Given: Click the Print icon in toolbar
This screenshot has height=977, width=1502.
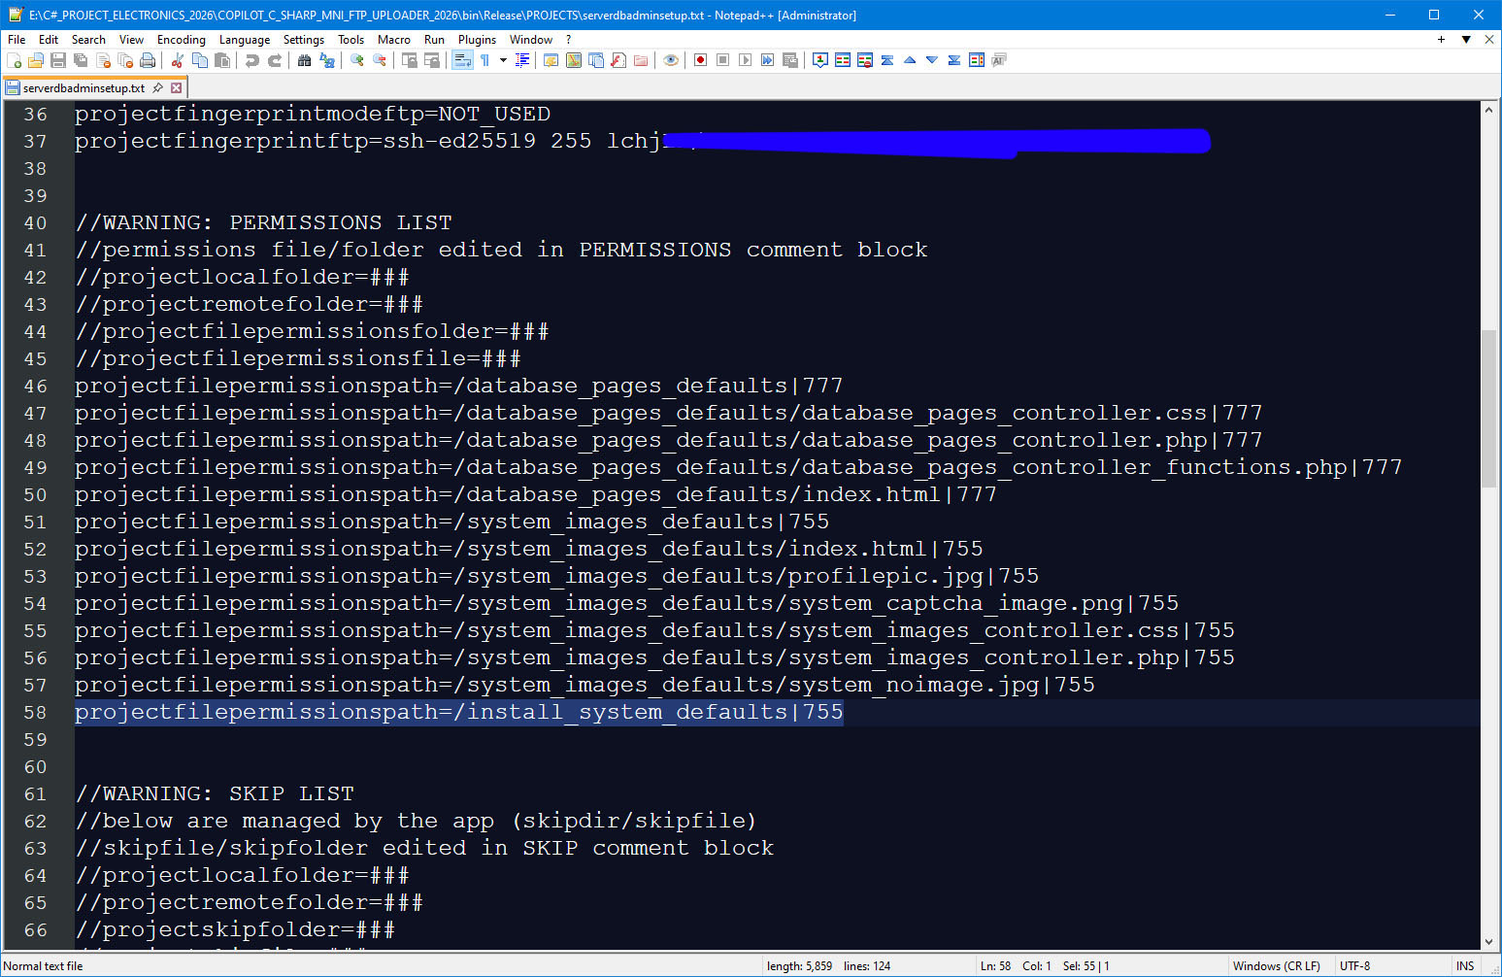Looking at the screenshot, I should pyautogui.click(x=148, y=60).
